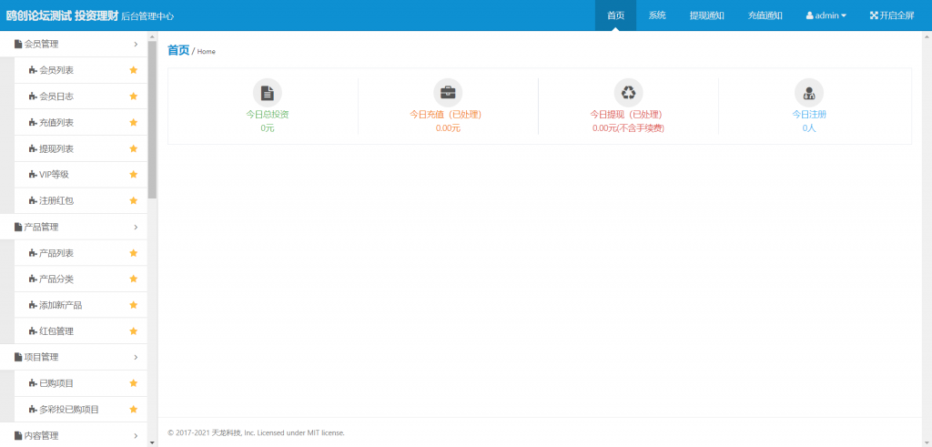Viewport: 932px width, 447px height.
Task: Click the sidebar scrollbar thumb
Action: (x=152, y=119)
